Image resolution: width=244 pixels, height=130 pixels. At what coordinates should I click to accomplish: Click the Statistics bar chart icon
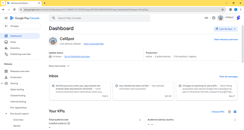click(6, 48)
